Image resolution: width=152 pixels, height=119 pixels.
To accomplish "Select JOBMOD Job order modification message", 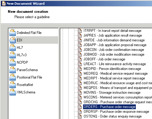I will (114, 54).
